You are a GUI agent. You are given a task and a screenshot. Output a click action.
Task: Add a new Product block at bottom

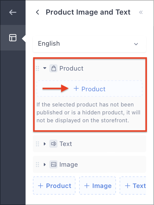[54, 186]
